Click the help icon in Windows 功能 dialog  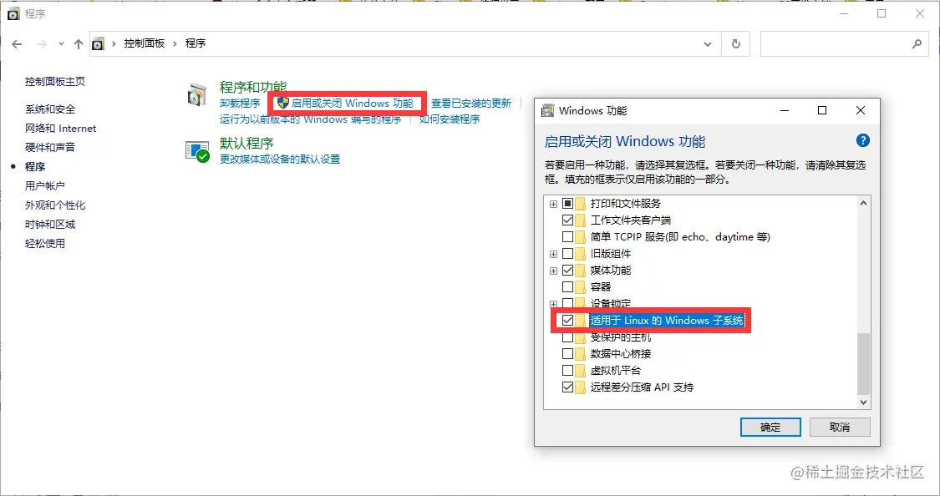pos(862,141)
